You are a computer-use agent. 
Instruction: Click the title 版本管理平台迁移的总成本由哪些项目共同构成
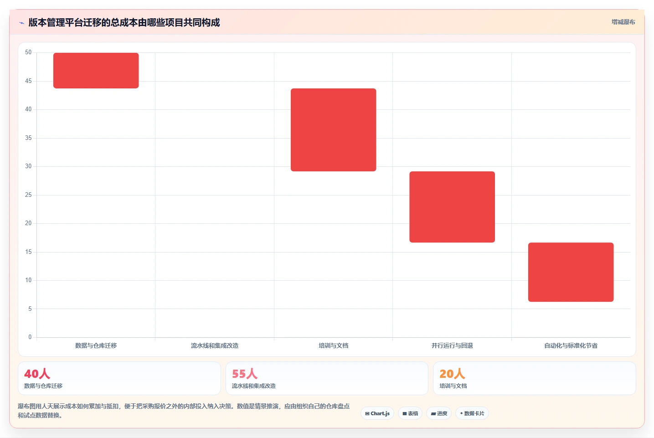point(124,22)
